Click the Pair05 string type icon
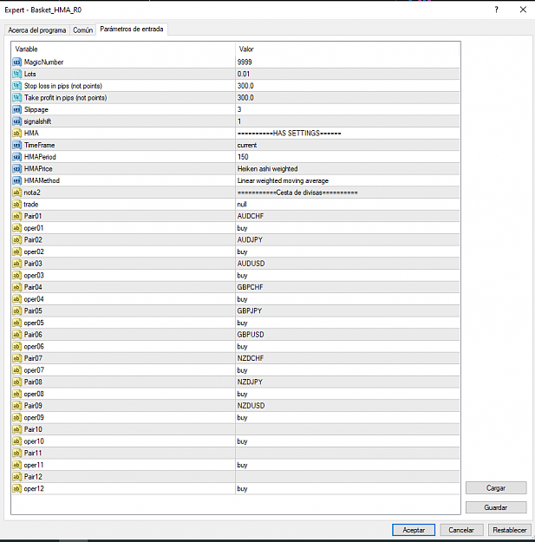Viewport: 535px width, 542px height. click(17, 310)
